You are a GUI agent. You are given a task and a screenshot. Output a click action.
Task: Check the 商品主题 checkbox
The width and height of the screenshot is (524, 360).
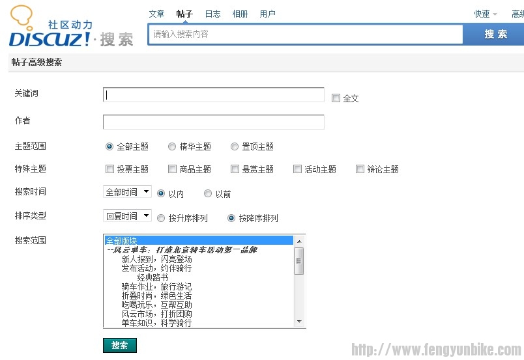172,169
